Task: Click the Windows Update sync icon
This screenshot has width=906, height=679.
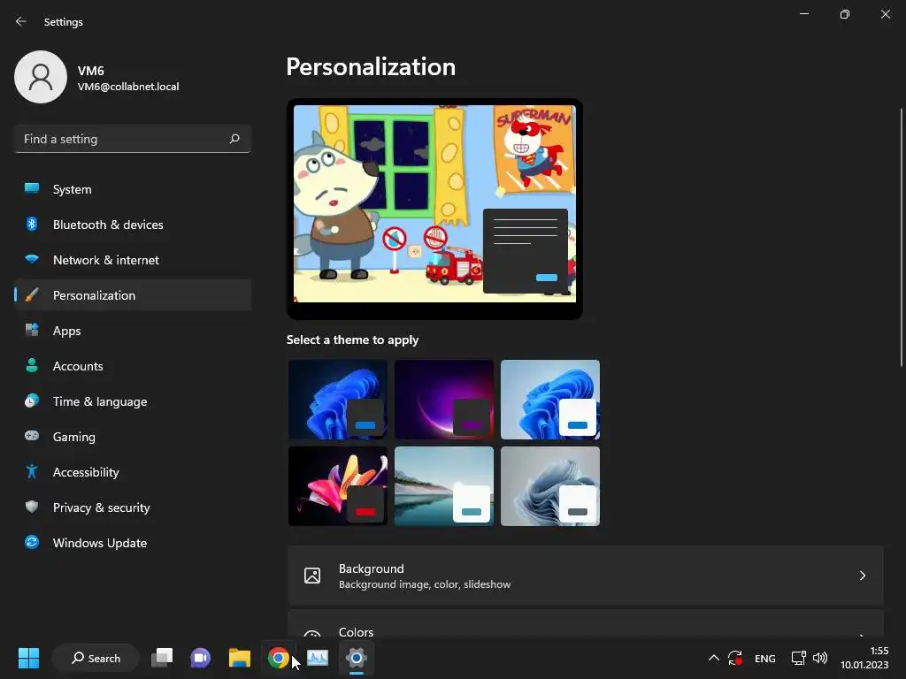Action: pyautogui.click(x=32, y=542)
